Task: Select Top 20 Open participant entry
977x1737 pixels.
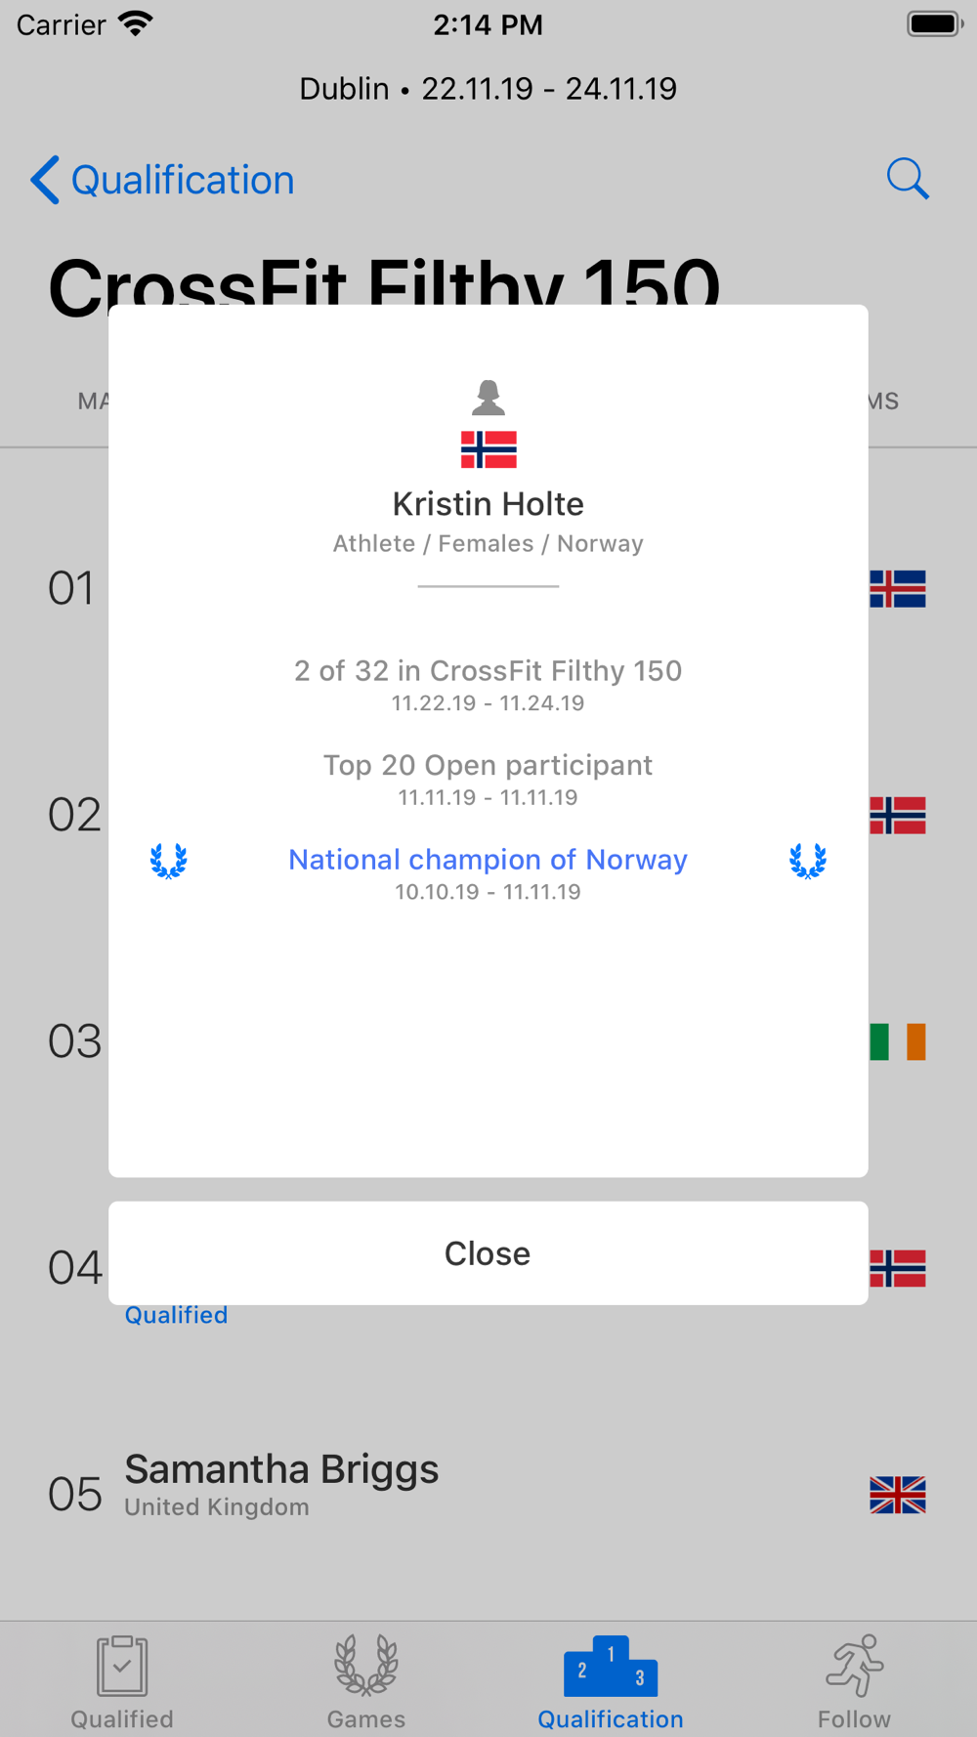Action: pyautogui.click(x=488, y=765)
